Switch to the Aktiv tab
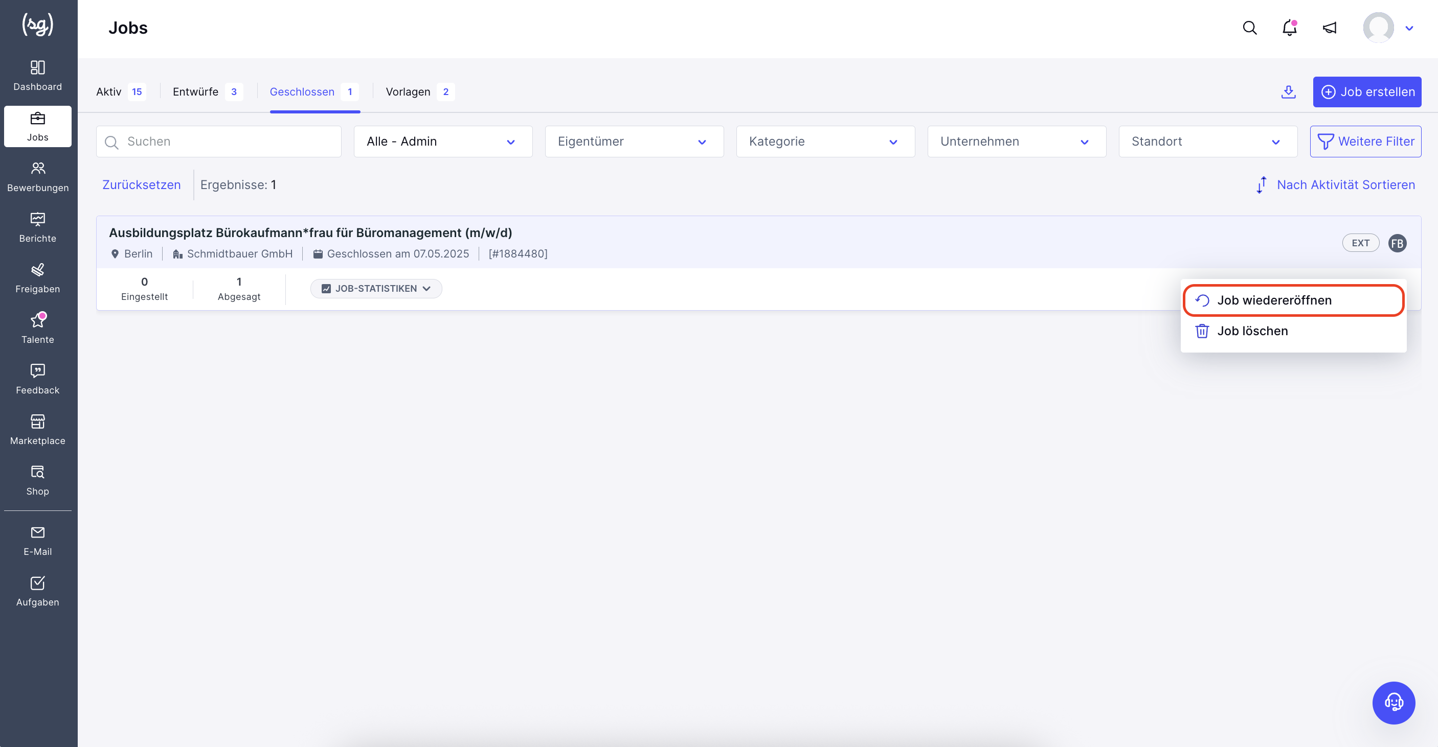 click(121, 91)
